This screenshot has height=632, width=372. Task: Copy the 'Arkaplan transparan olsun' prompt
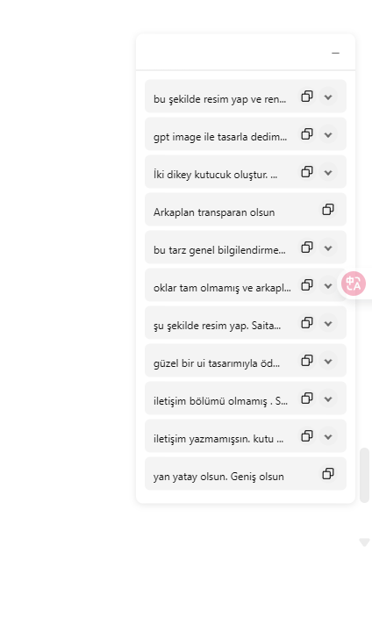pos(328,210)
